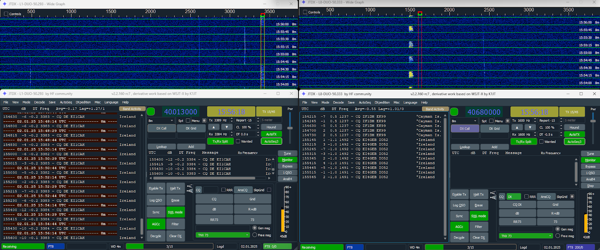Enable Wanted checkbox in L1-DUO window
600x250 pixels.
pyautogui.click(x=238, y=141)
